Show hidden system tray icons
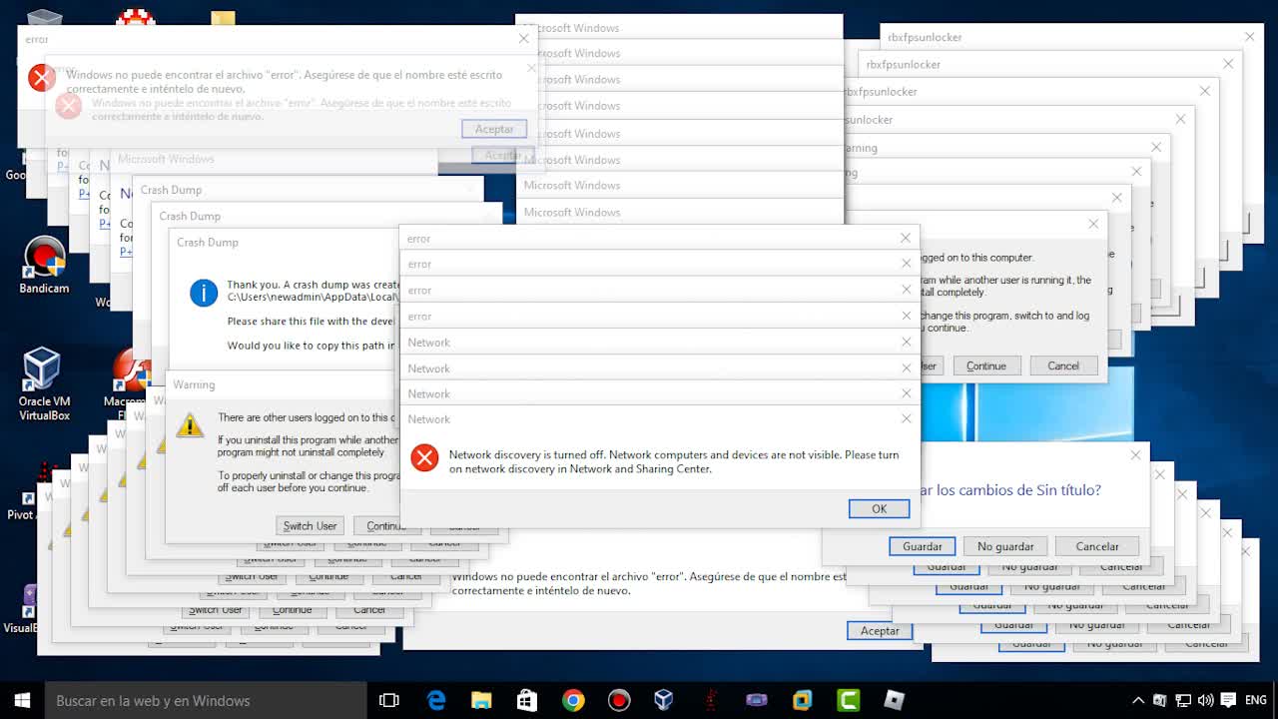This screenshot has width=1278, height=719. pos(1137,700)
